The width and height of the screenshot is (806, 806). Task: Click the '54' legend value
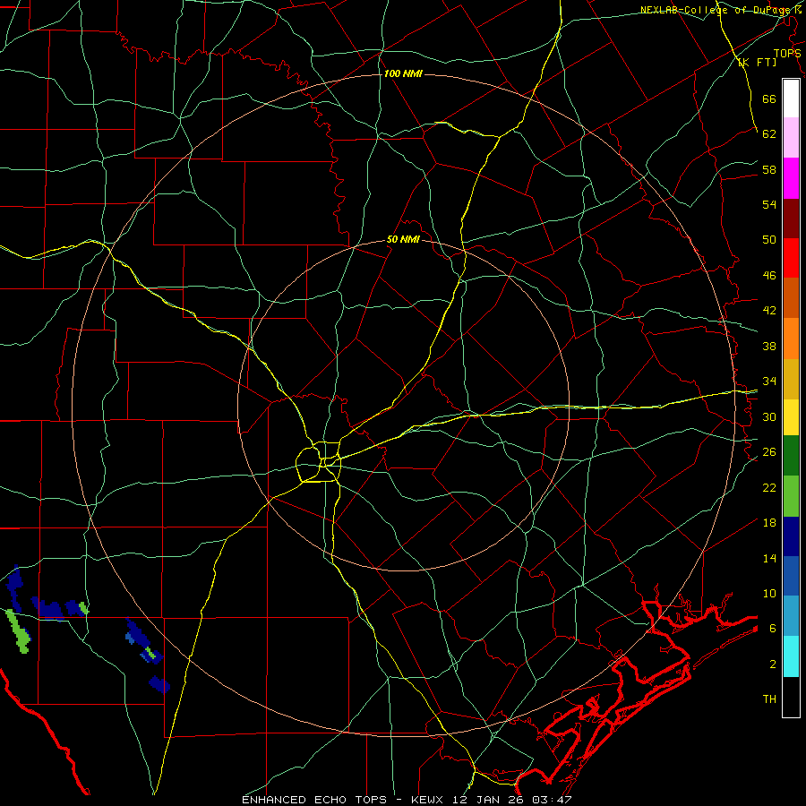[x=769, y=204]
